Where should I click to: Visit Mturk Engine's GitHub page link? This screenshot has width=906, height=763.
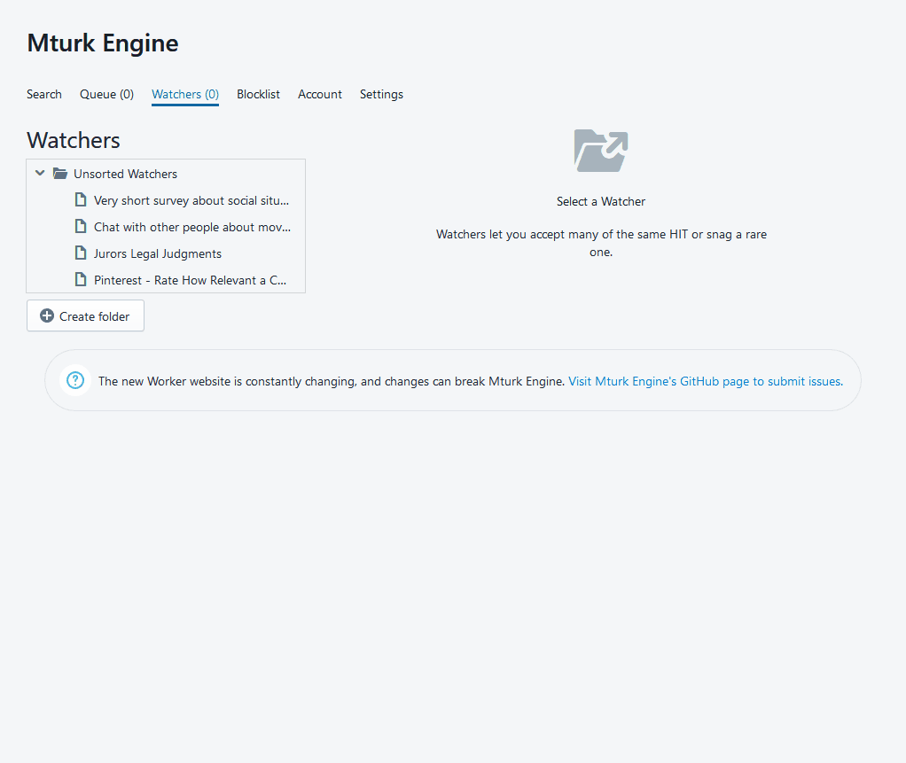point(706,381)
